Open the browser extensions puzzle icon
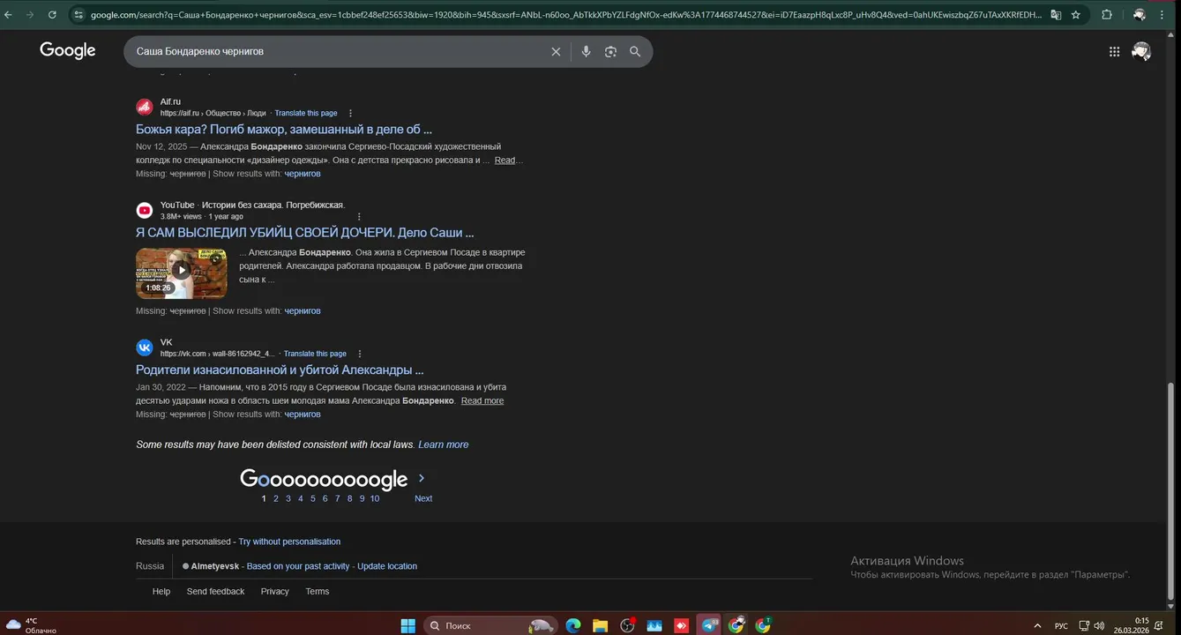 point(1107,15)
